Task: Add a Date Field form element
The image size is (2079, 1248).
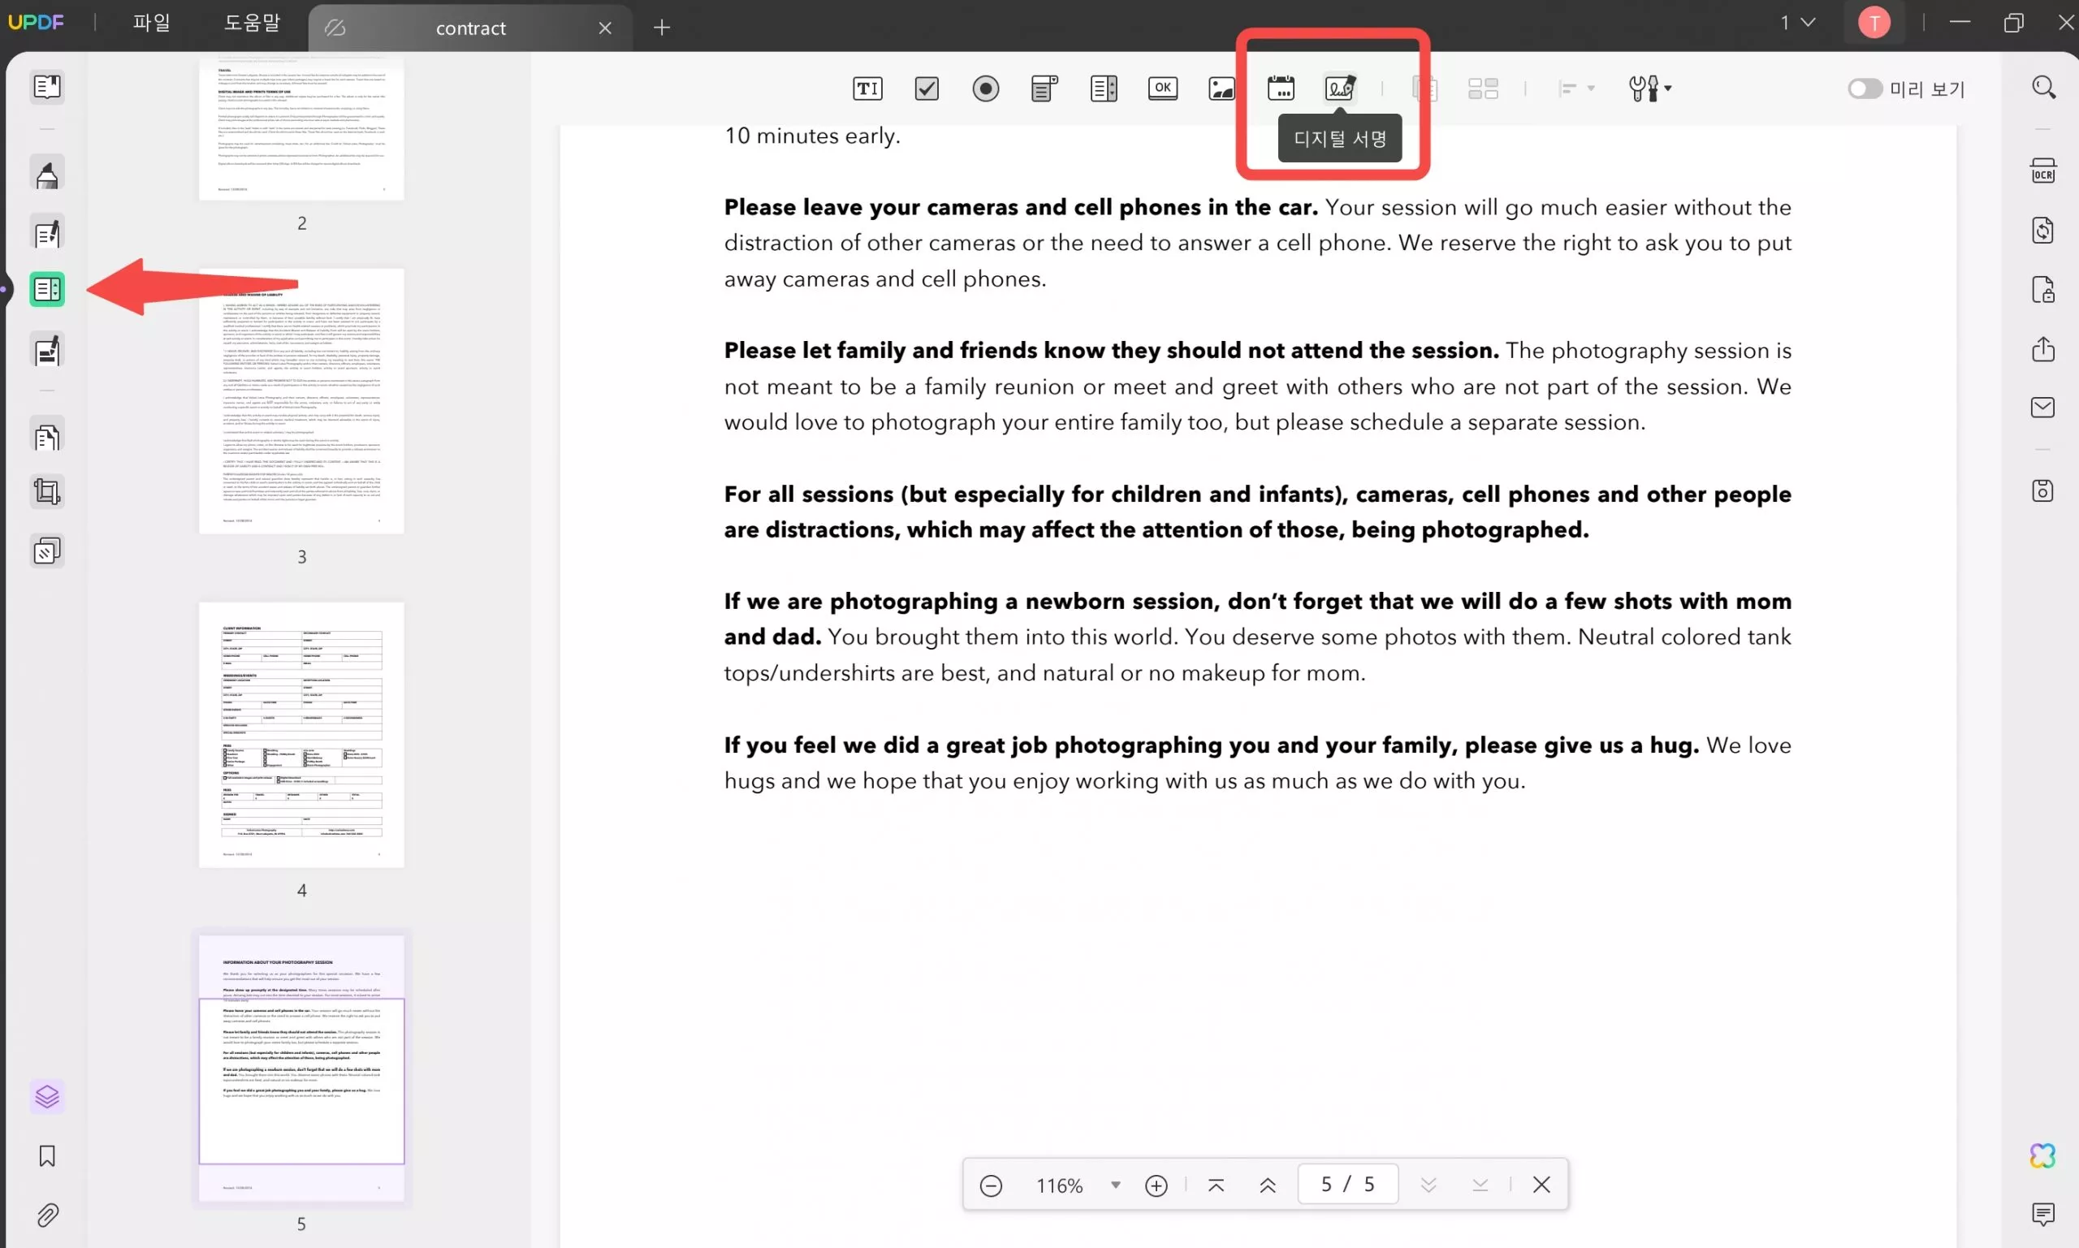Action: (1280, 89)
